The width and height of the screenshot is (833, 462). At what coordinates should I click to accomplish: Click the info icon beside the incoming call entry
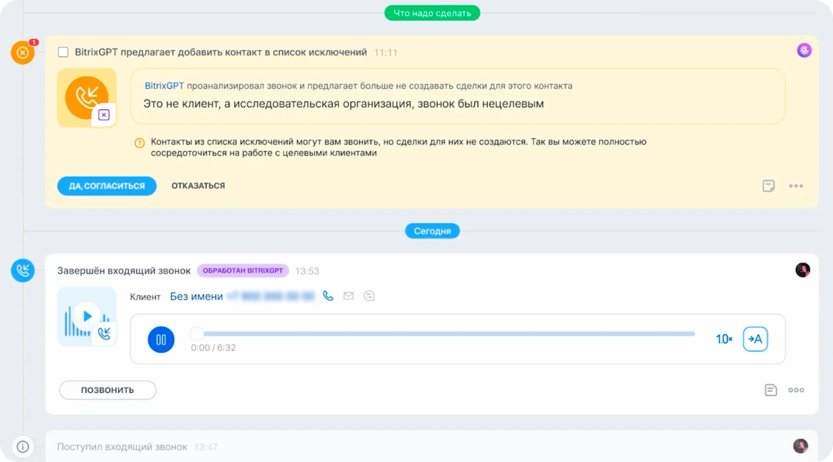[23, 447]
